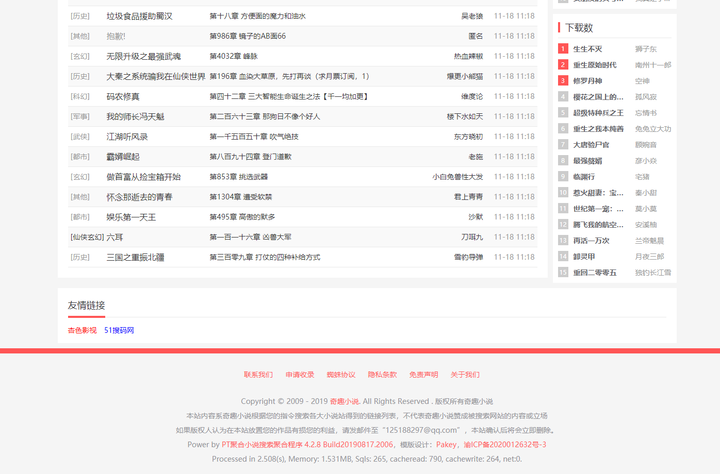Open 隐私条款 in footer

point(382,375)
